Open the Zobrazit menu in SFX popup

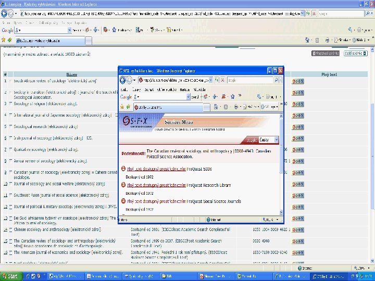[x=149, y=90]
